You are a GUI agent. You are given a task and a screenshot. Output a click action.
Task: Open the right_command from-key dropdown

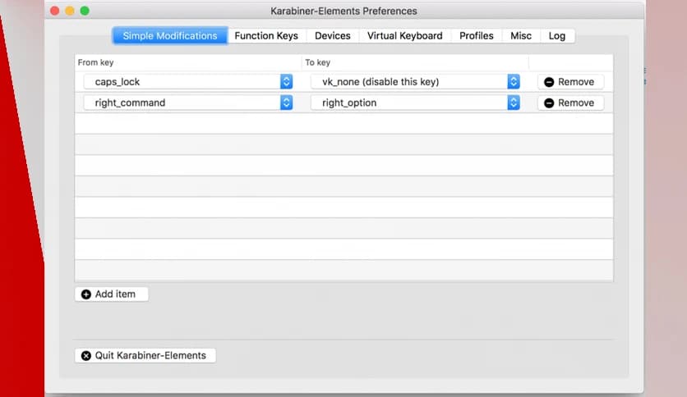188,103
